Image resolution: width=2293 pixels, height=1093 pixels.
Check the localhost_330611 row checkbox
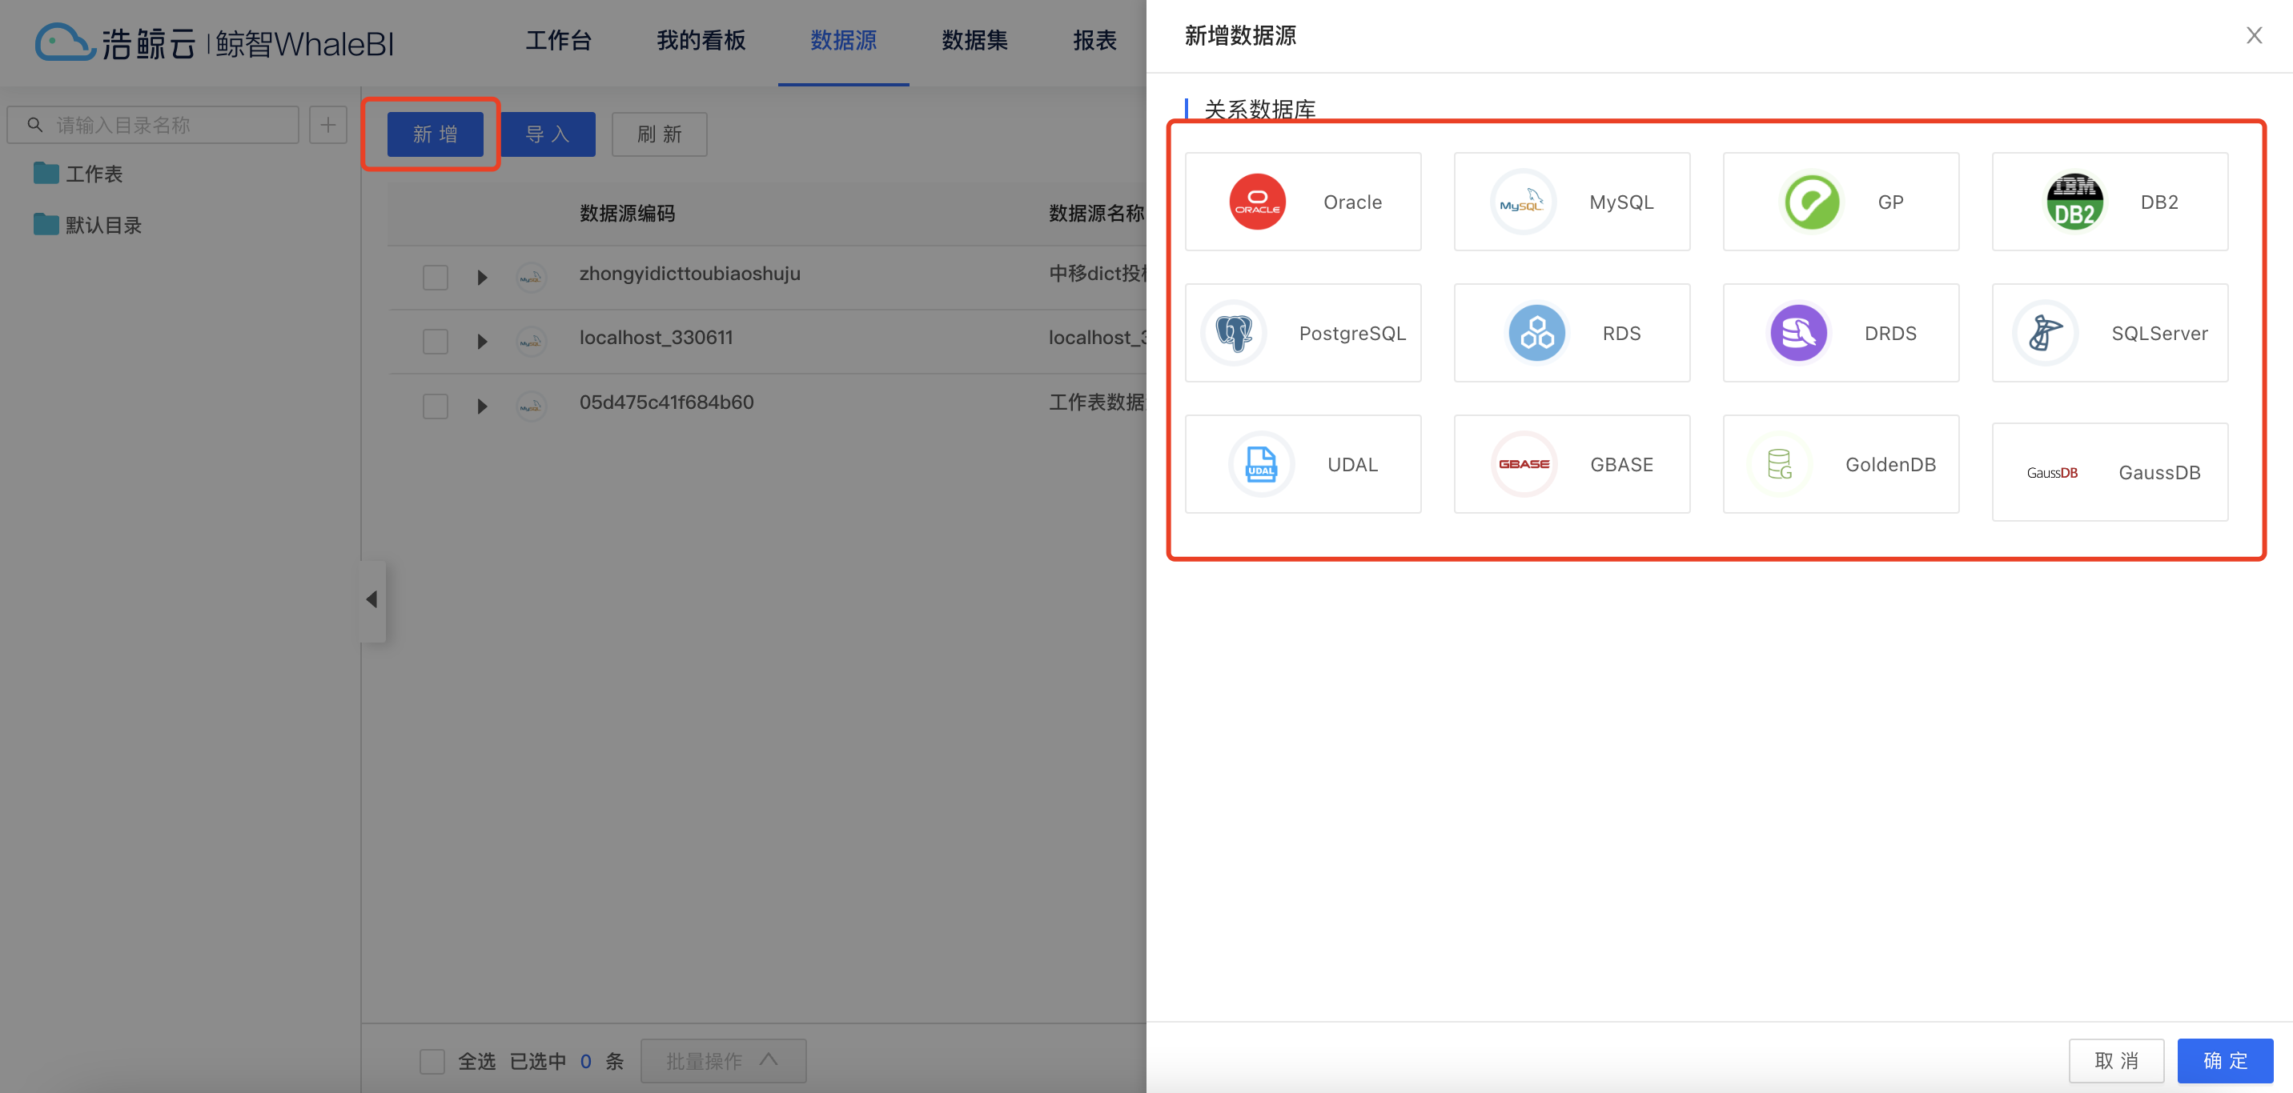(436, 342)
